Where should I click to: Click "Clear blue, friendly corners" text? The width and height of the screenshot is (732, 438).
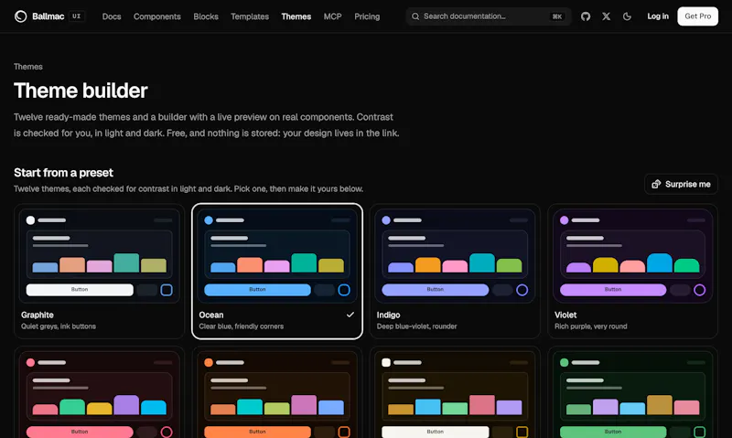coord(241,326)
